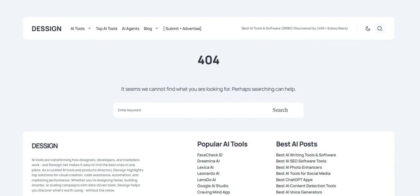Viewport: 420px width, 196px height.
Task: Open the Google AI Studio link
Action: (x=213, y=186)
